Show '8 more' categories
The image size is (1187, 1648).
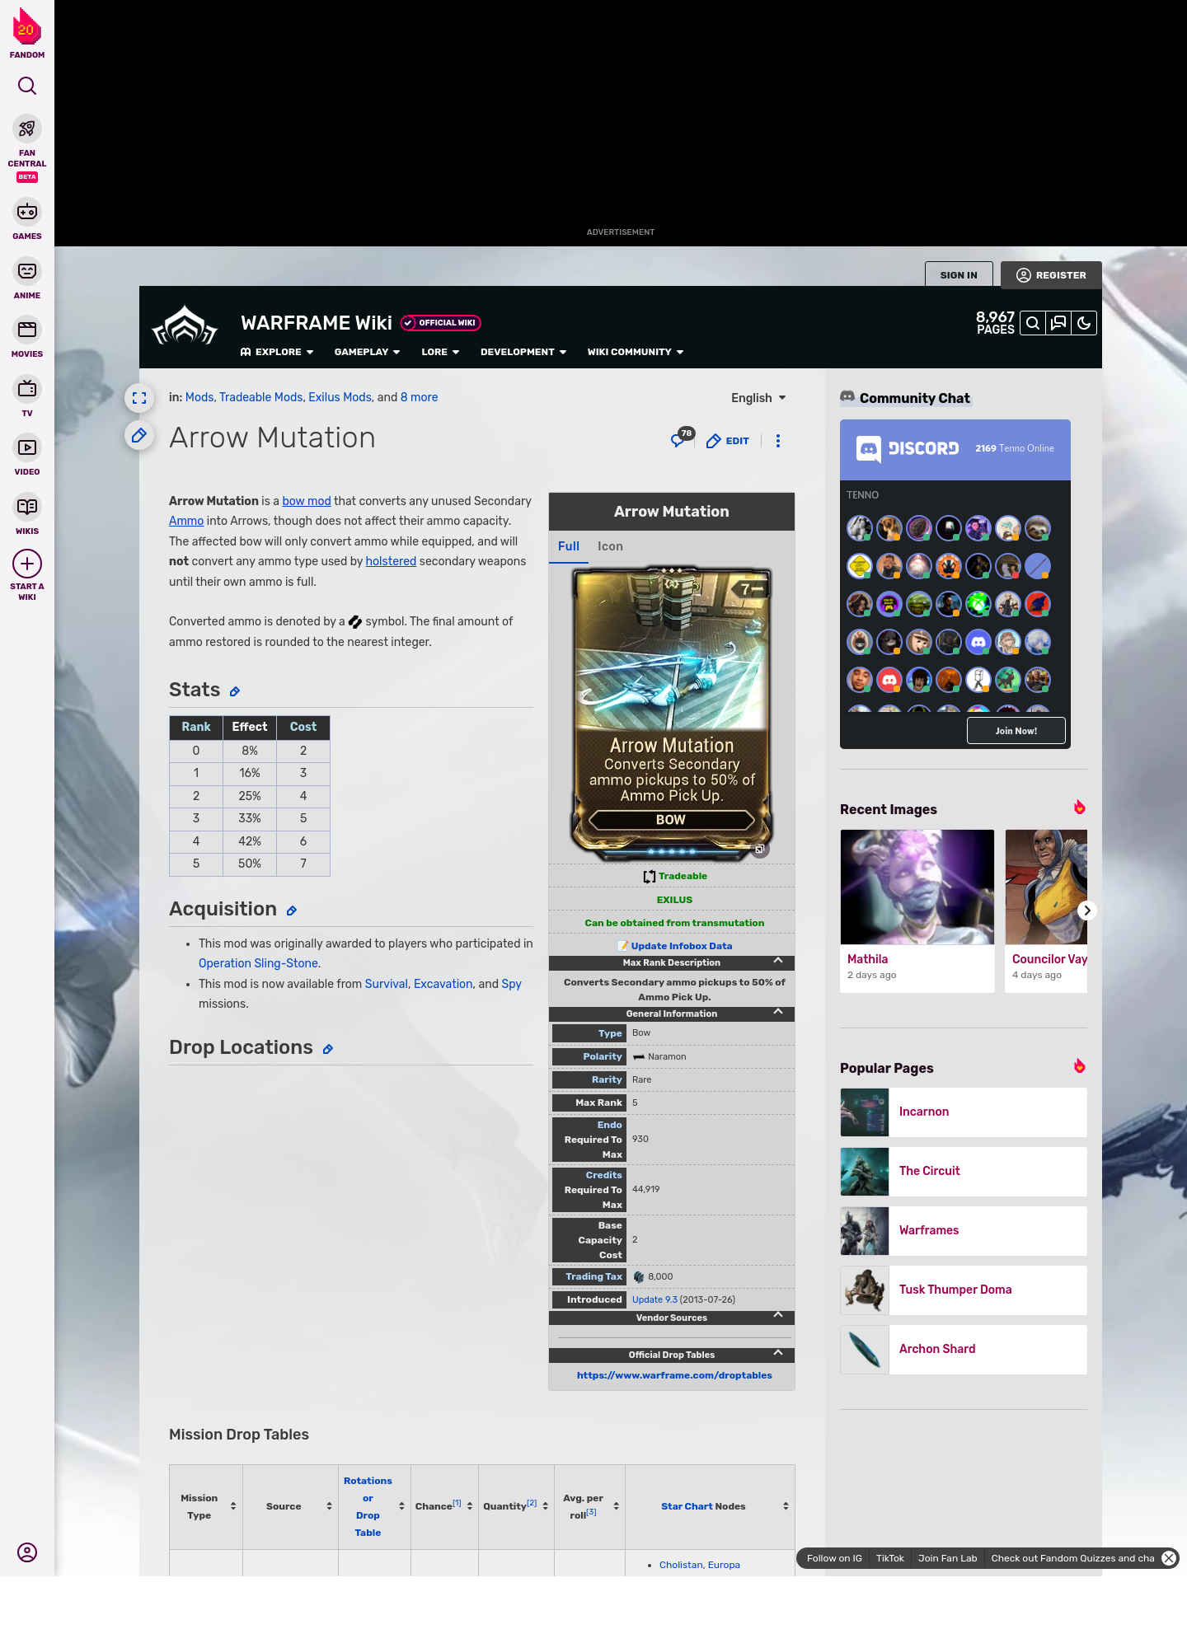tap(419, 397)
